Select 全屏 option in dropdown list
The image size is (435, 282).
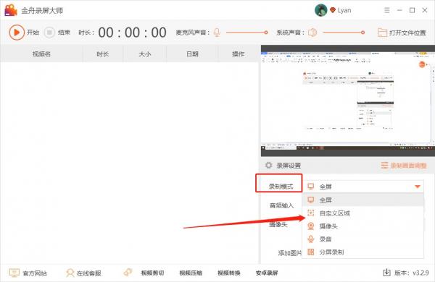coord(363,200)
